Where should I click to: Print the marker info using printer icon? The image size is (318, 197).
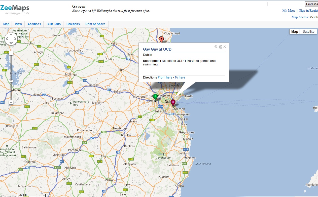pos(221,47)
